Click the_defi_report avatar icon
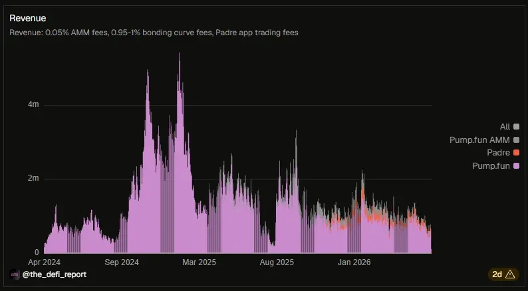Viewport: 528px width, 291px height. (x=15, y=274)
